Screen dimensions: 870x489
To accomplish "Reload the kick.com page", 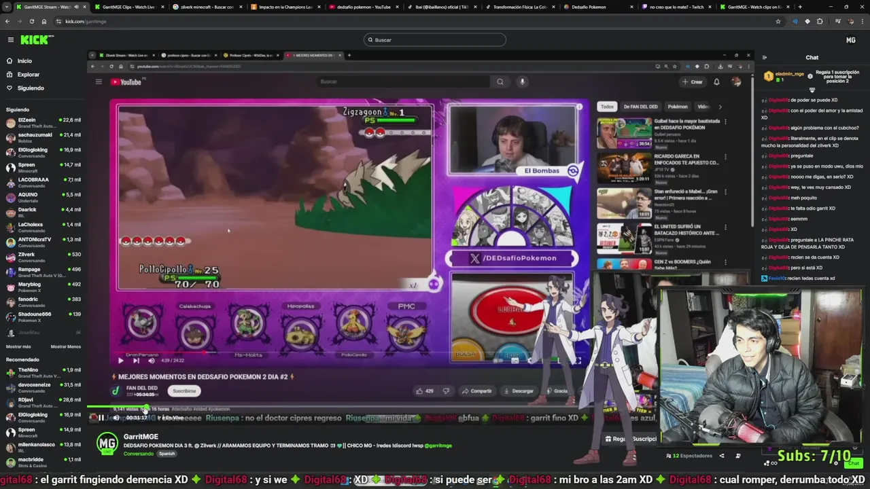I will [31, 21].
